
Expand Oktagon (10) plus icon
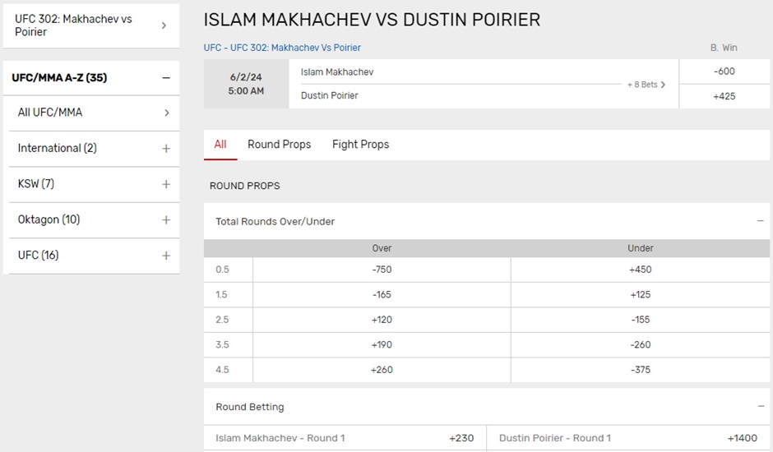[x=165, y=220]
